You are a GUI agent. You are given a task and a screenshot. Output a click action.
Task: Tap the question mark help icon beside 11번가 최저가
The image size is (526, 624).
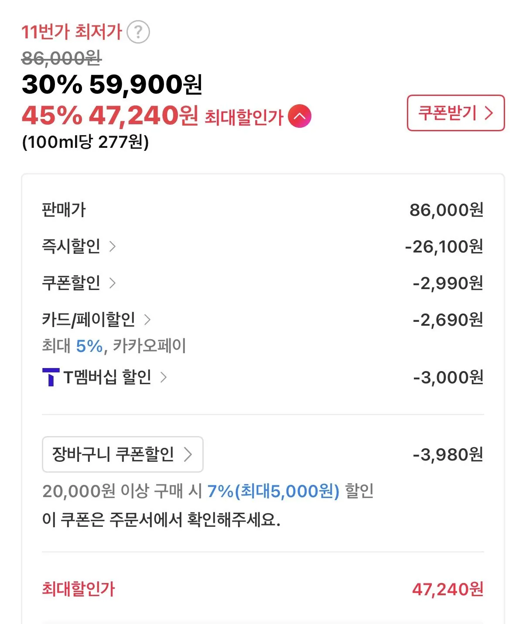[138, 32]
